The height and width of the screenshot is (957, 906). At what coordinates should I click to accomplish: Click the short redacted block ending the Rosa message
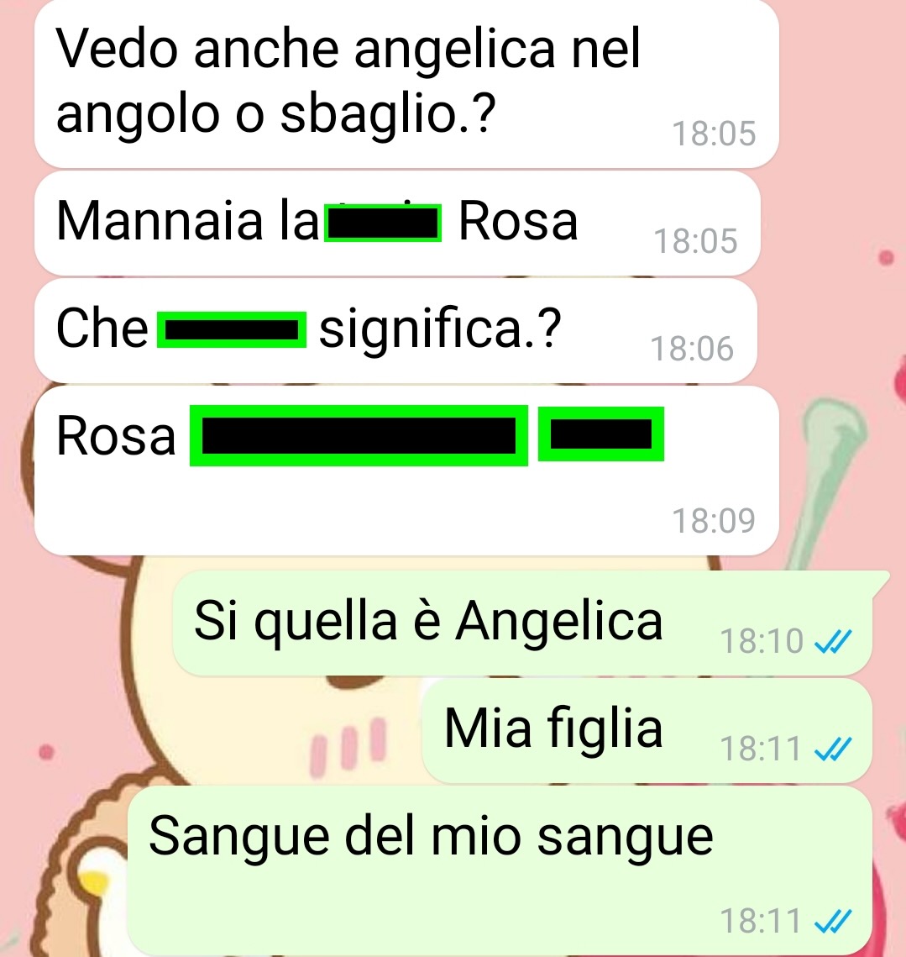(x=601, y=434)
